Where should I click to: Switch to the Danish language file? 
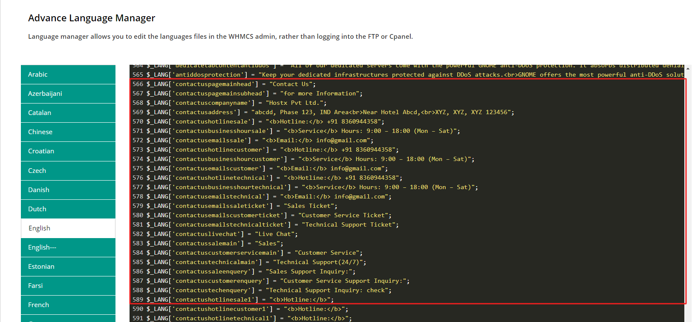[x=68, y=190]
